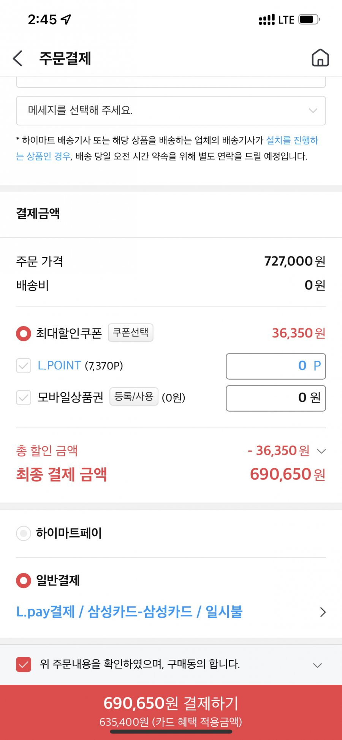The height and width of the screenshot is (740, 342).
Task: Select the 최대할인쿠폰 radio button
Action: tap(24, 333)
